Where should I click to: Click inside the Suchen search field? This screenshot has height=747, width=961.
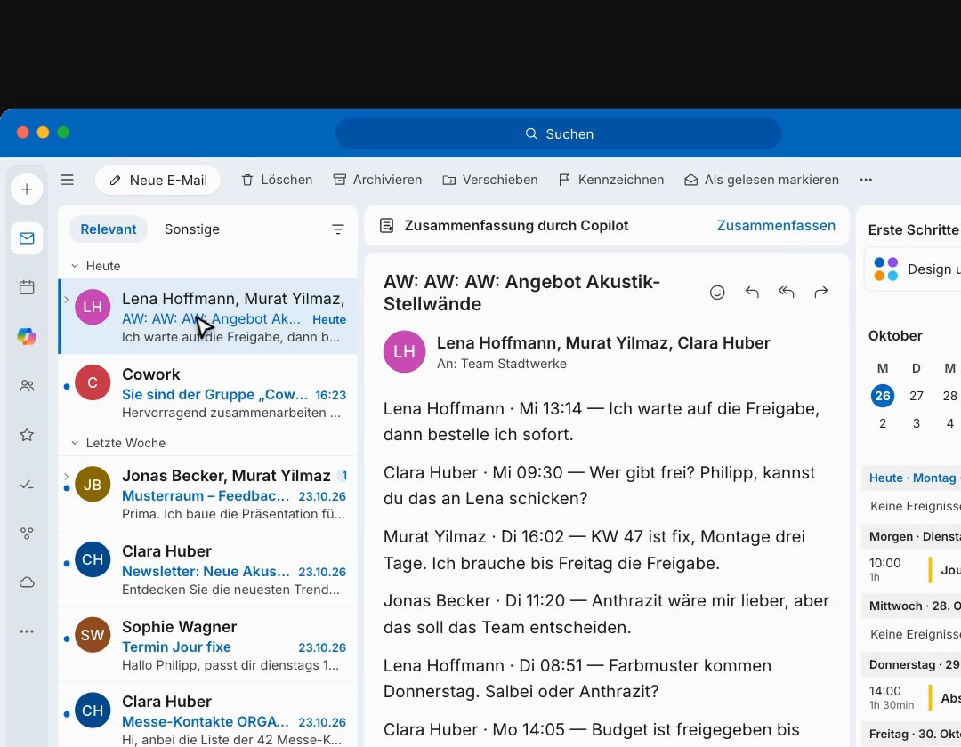point(558,133)
